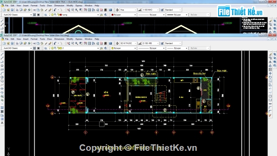Open Standard table style dropdown in Kien truc window
The width and height of the screenshot is (277, 156).
pyautogui.click(x=180, y=43)
